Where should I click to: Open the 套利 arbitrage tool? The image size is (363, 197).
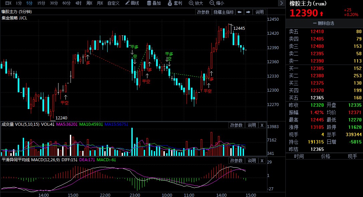point(175,3)
